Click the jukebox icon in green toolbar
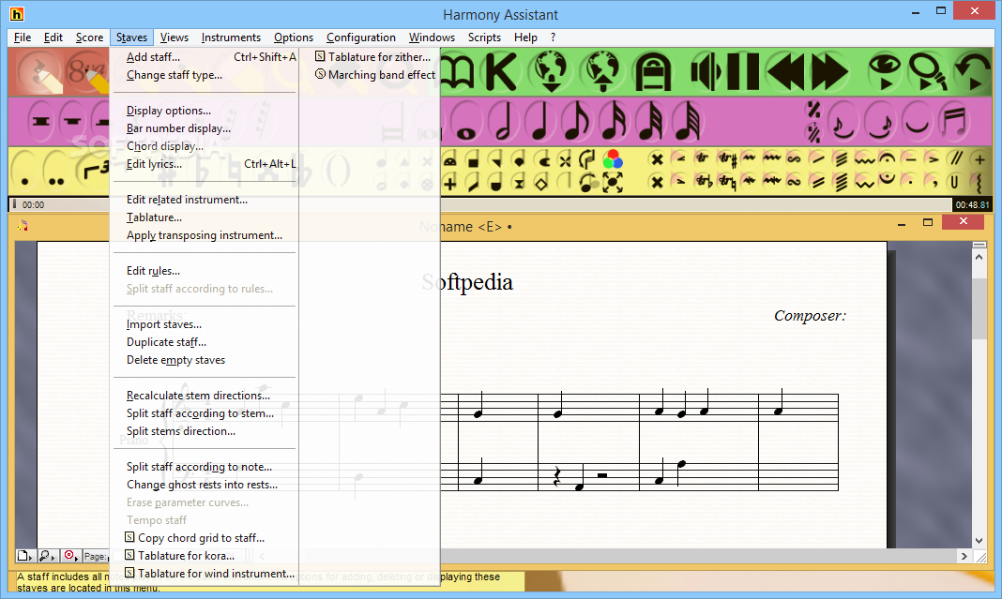 [x=652, y=71]
